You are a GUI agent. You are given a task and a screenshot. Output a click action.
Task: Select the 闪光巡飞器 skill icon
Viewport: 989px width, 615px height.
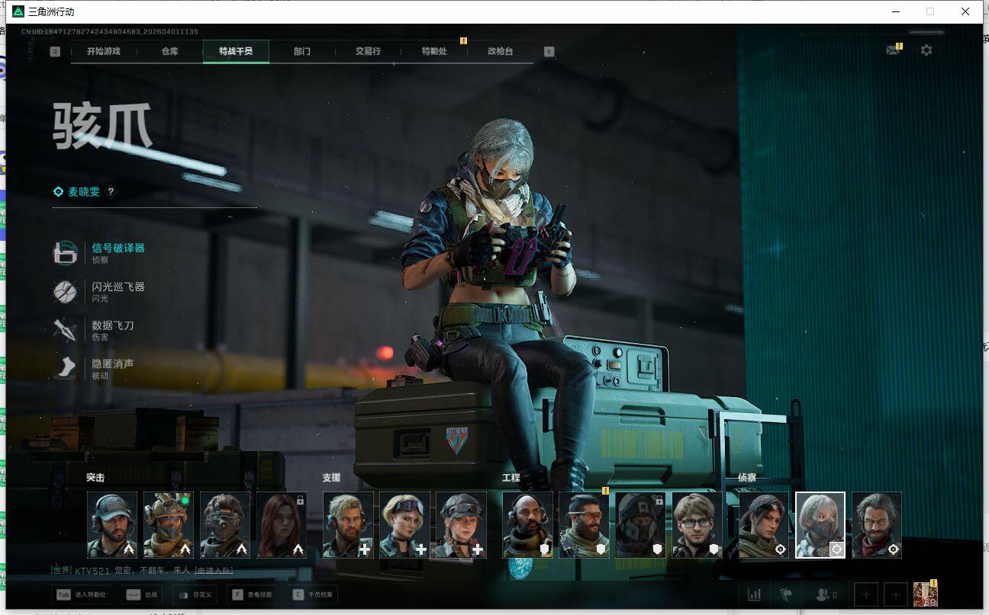pos(65,292)
